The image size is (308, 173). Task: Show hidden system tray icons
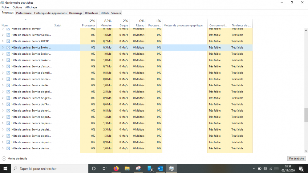click(254, 168)
